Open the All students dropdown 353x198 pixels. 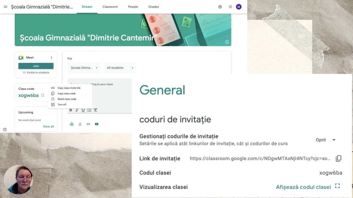pyautogui.click(x=120, y=68)
